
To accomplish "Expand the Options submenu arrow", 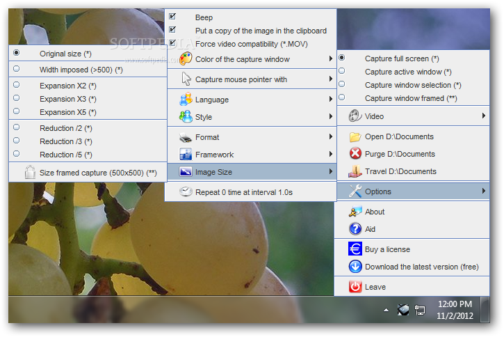I will pos(483,191).
